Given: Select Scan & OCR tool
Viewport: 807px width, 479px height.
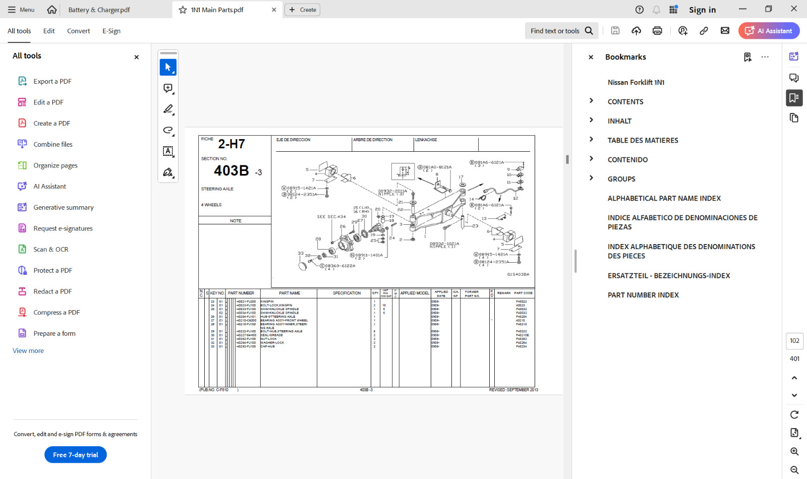Looking at the screenshot, I should click(x=50, y=249).
